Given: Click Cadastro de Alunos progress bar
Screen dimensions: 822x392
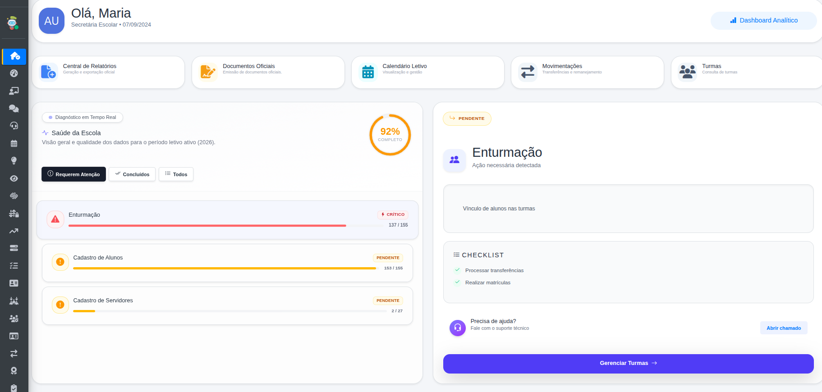Looking at the screenshot, I should point(225,268).
